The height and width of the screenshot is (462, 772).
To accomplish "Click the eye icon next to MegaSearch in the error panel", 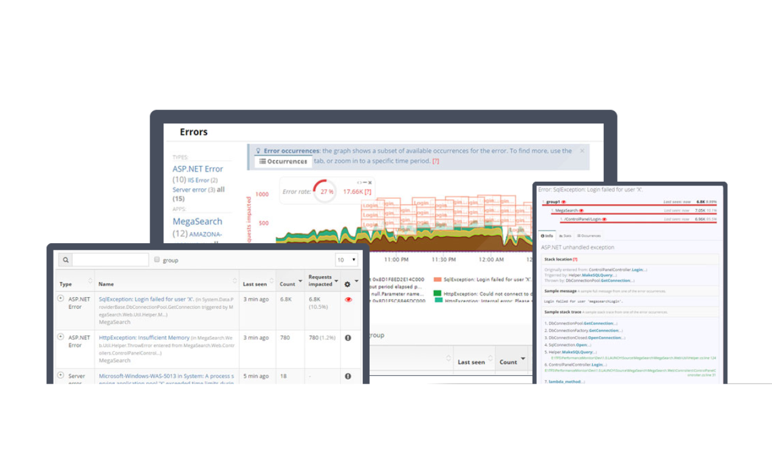I will (x=582, y=210).
